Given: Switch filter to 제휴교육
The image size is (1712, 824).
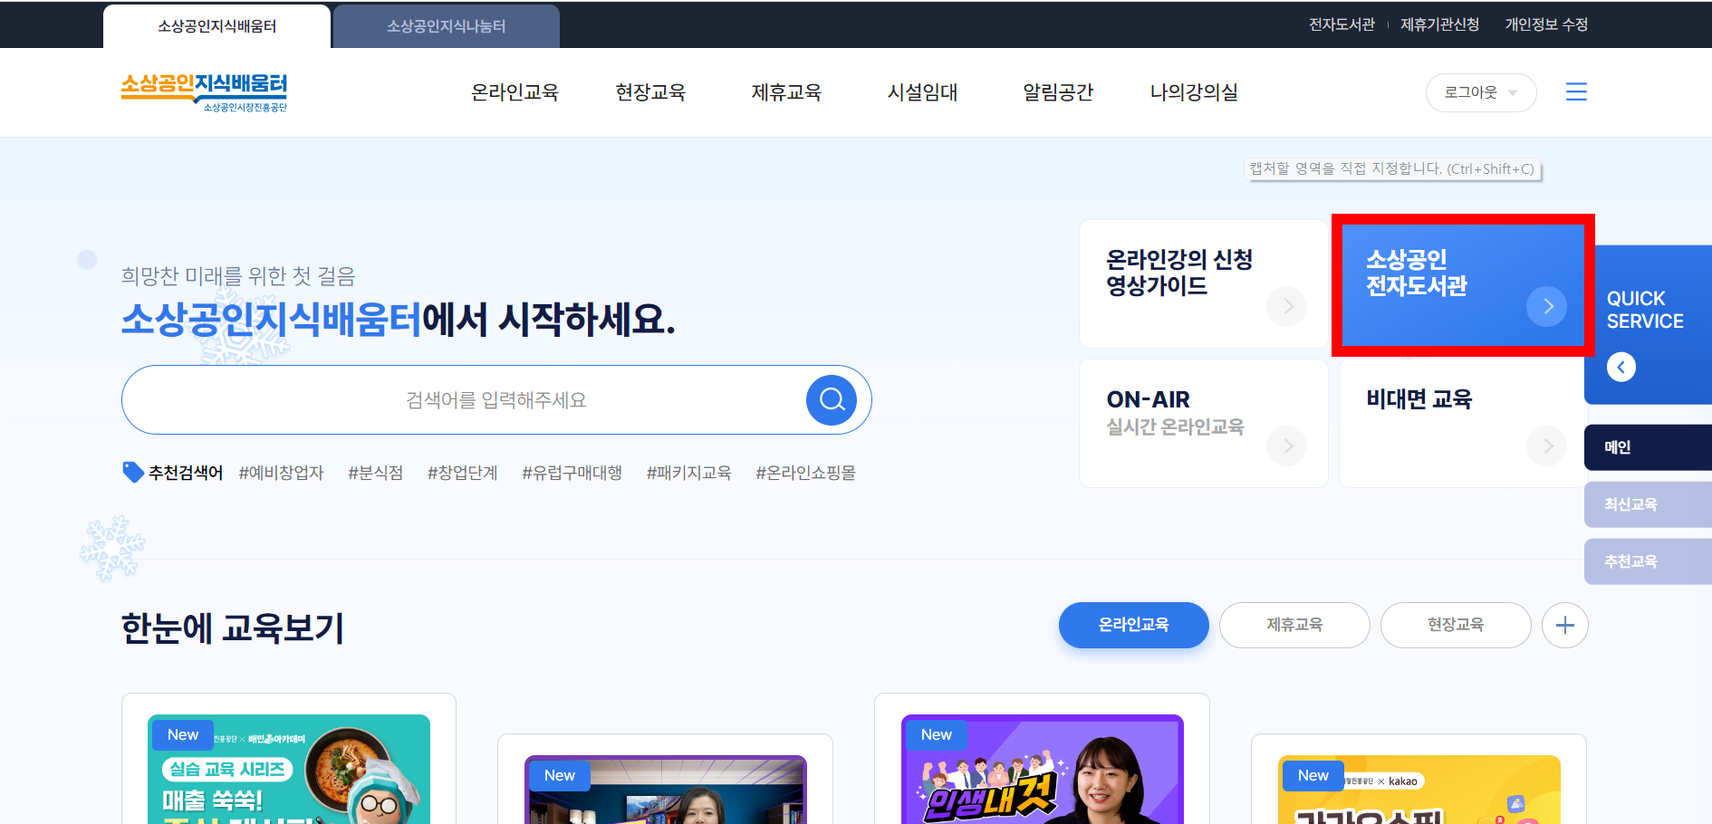Looking at the screenshot, I should (x=1294, y=625).
